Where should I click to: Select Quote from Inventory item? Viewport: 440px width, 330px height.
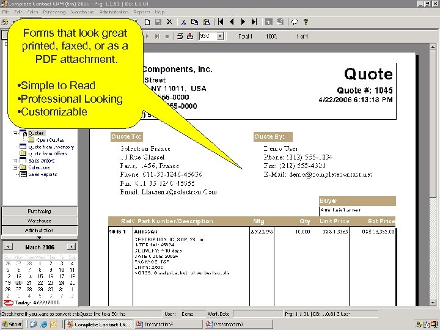(x=51, y=147)
